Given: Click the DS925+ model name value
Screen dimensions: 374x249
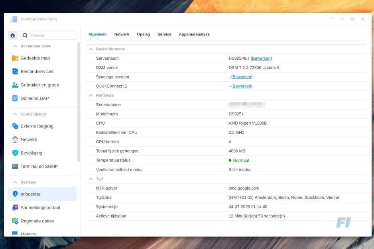Looking at the screenshot, I should [236, 114].
